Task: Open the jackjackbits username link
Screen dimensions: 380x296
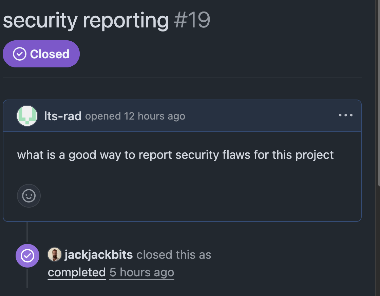Action: point(98,255)
